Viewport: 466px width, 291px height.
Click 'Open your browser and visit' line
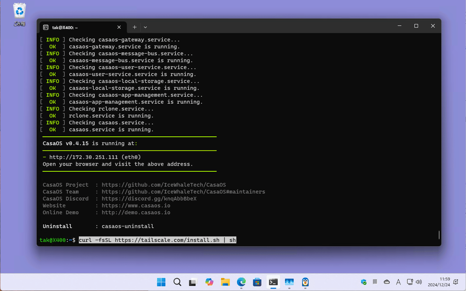[118, 164]
